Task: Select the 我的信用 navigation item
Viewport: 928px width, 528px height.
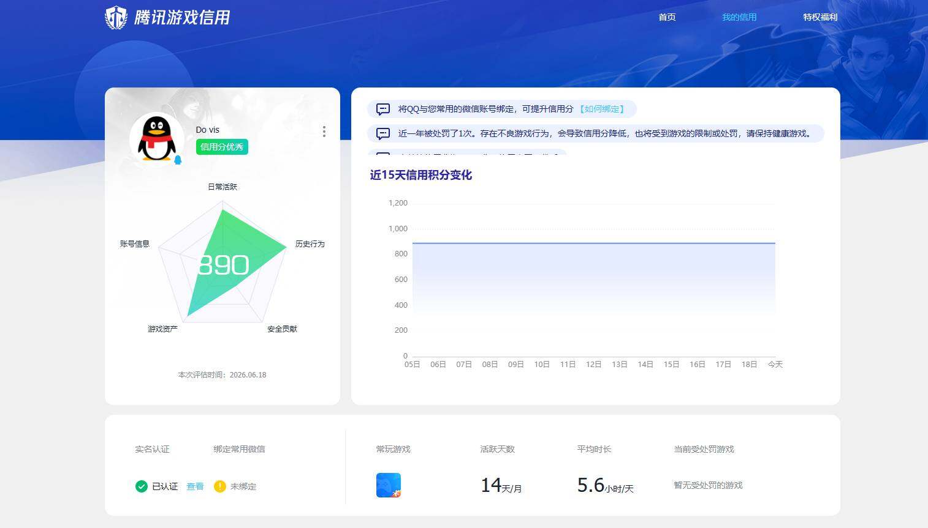Action: [739, 17]
